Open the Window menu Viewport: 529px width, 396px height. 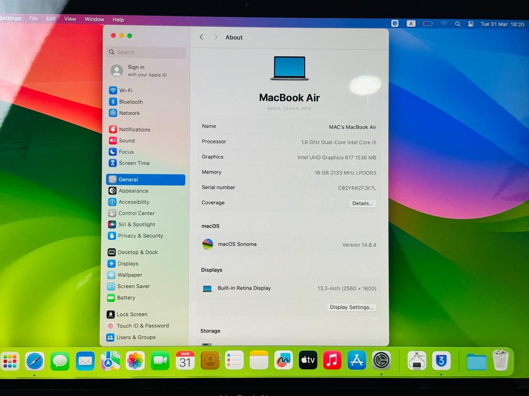[94, 19]
